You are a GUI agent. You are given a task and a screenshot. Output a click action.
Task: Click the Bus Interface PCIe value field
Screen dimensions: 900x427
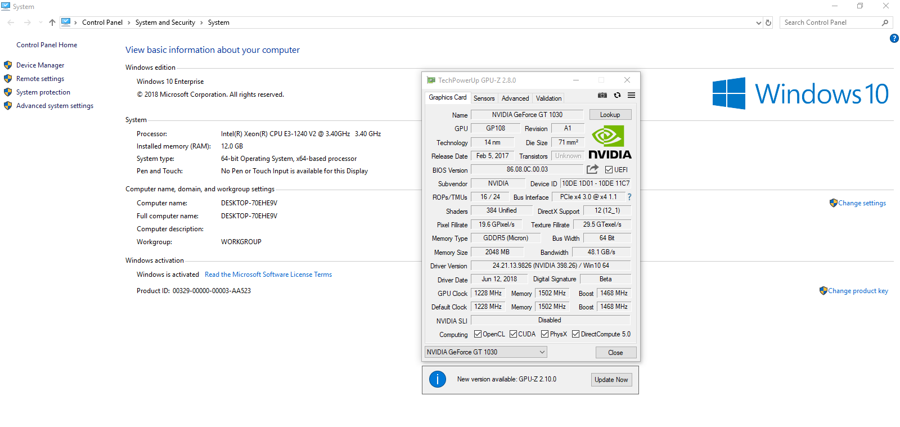pyautogui.click(x=588, y=197)
